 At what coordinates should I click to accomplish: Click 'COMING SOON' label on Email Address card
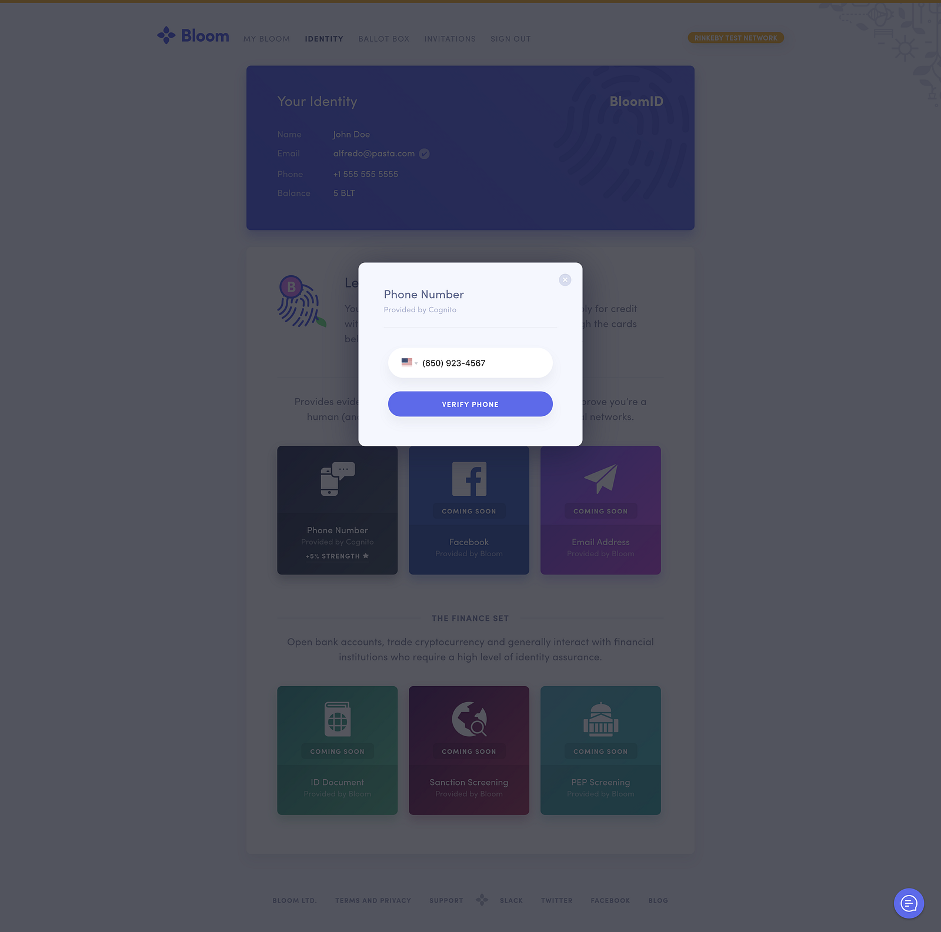(600, 512)
